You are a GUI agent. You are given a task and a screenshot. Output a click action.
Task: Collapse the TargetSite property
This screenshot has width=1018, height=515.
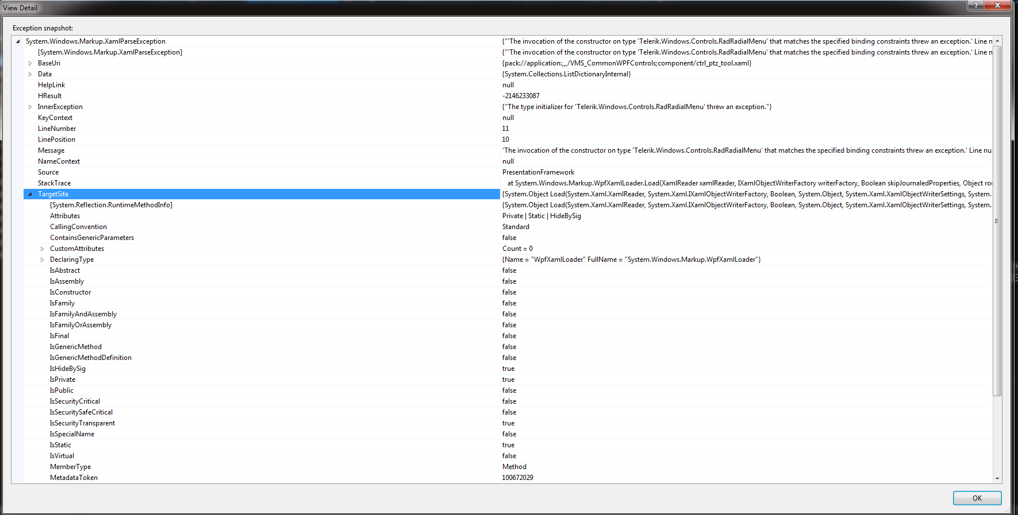pos(30,194)
